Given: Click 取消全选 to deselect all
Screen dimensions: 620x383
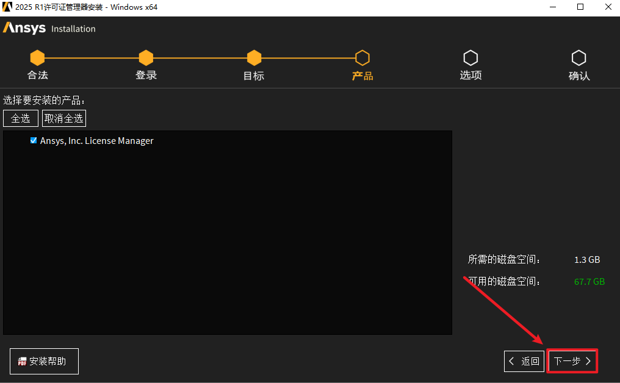Looking at the screenshot, I should (63, 118).
